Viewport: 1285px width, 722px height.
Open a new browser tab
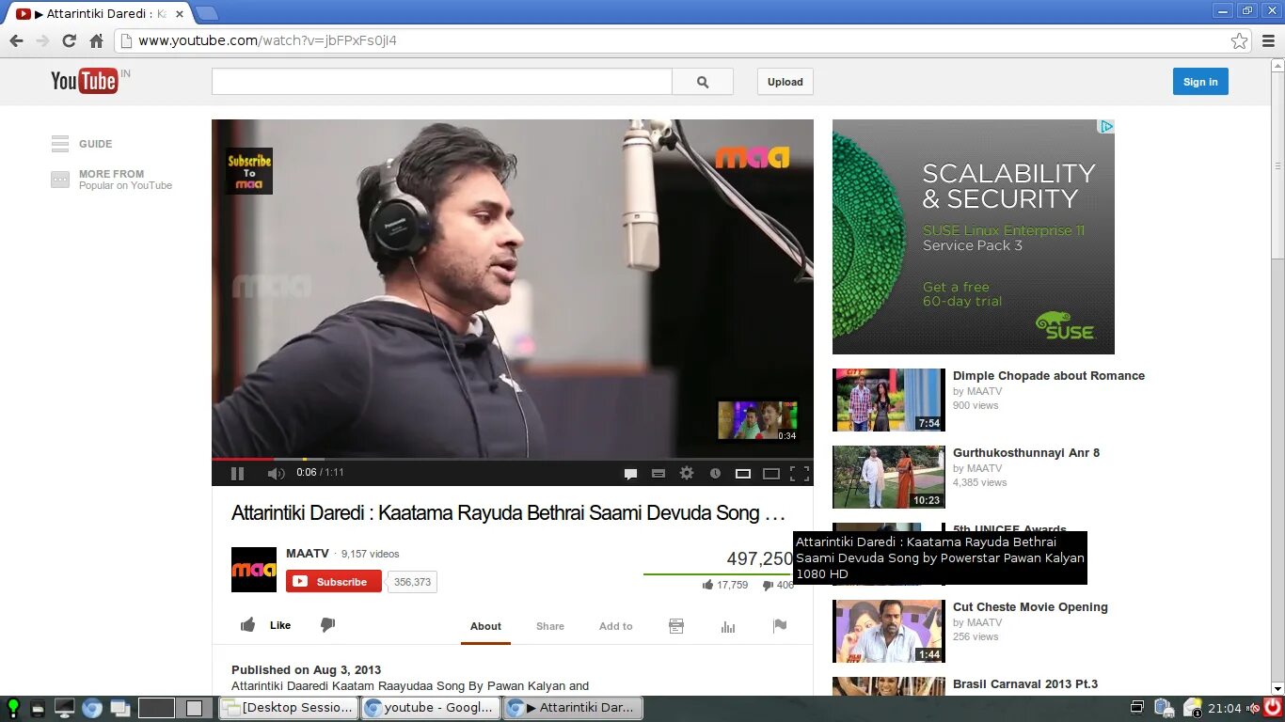[207, 14]
